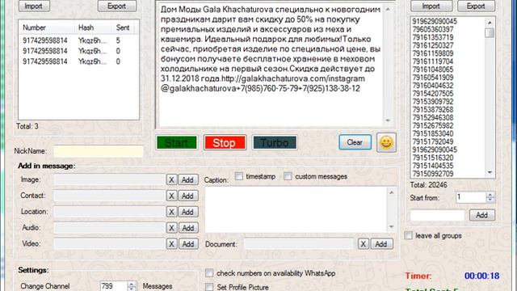
Task: Click the Start from number field
Action: tap(471, 197)
